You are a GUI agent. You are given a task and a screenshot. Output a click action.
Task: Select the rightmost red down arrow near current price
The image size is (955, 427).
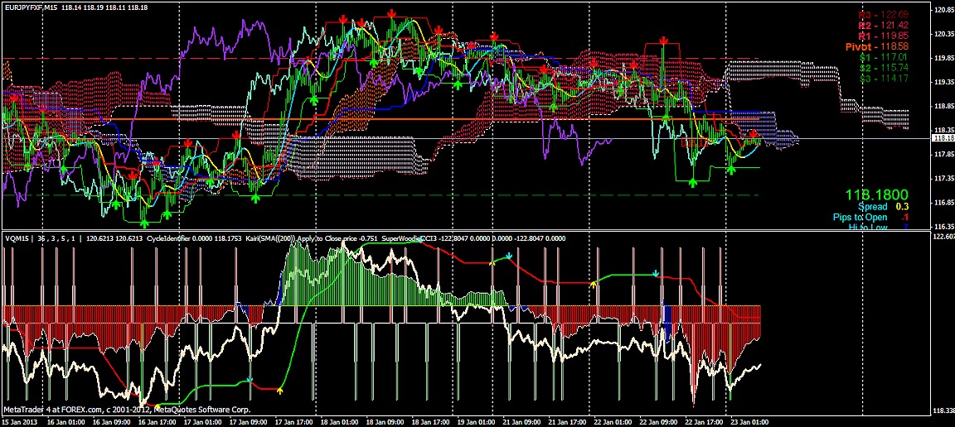[x=754, y=132]
